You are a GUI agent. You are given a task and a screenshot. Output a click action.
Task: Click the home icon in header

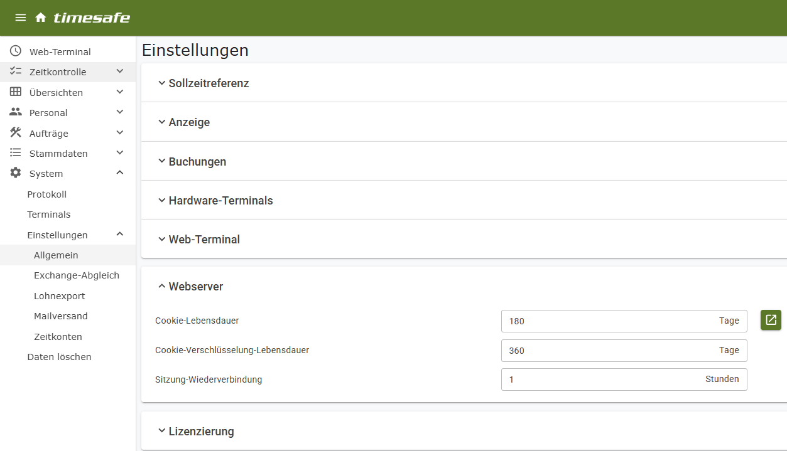click(41, 18)
